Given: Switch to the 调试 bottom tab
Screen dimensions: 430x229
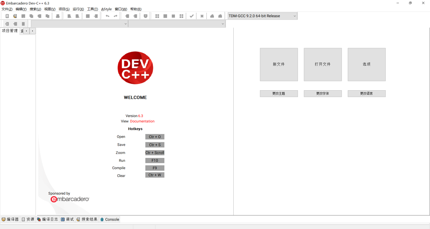Looking at the screenshot, I should (x=67, y=219).
